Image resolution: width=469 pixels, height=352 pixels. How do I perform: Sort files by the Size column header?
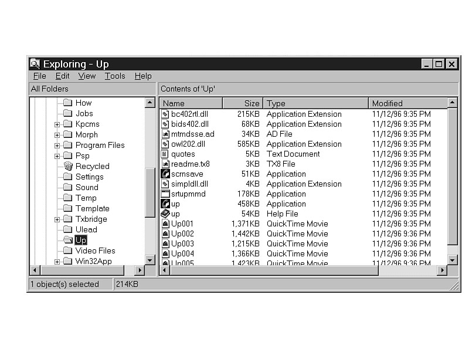pos(242,103)
